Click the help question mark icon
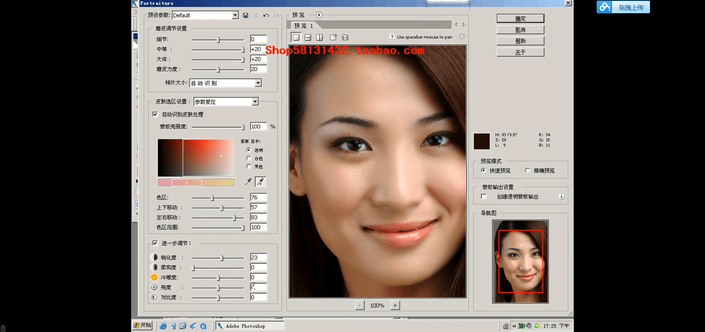 [392, 37]
